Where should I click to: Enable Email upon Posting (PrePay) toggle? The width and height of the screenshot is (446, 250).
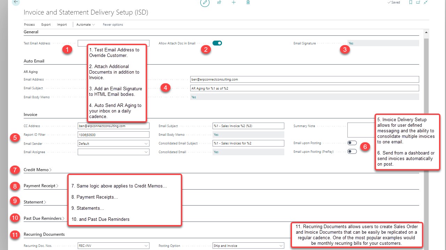[x=352, y=151]
